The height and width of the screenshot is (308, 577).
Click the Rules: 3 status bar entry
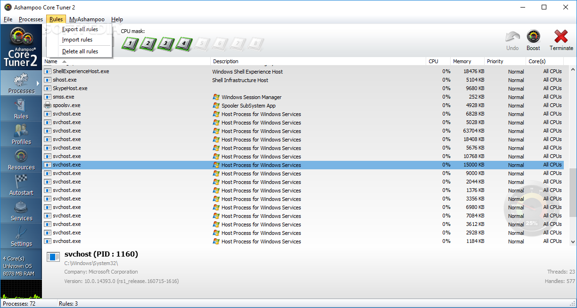(68, 304)
